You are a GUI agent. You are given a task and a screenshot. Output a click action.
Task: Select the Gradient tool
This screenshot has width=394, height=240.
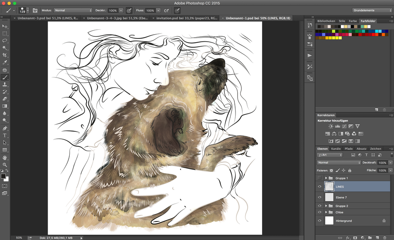[5, 106]
